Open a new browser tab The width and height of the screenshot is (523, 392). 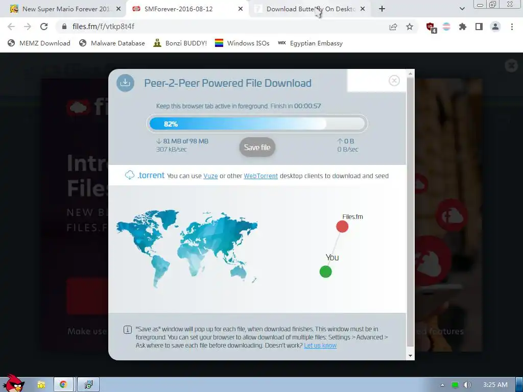pyautogui.click(x=382, y=9)
